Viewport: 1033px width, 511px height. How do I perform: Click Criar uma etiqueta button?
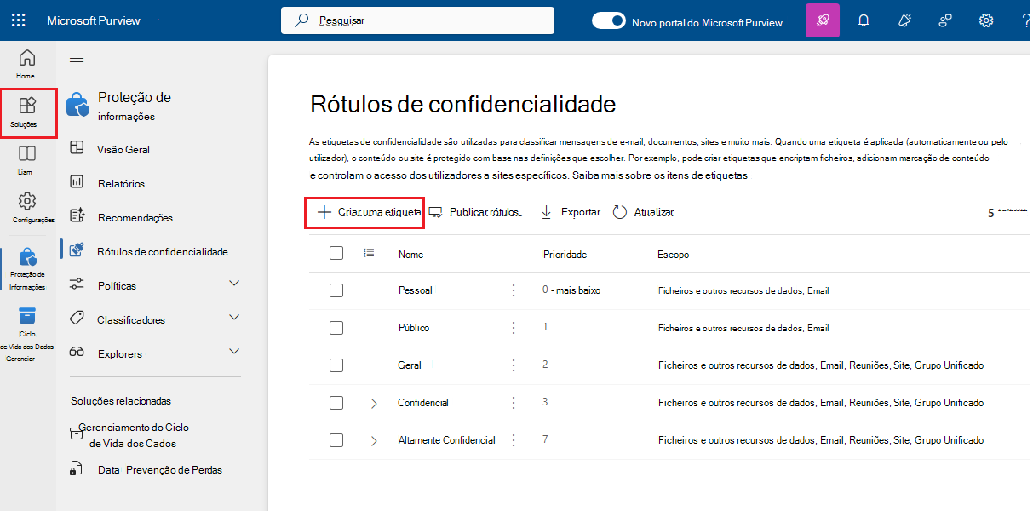click(x=365, y=212)
